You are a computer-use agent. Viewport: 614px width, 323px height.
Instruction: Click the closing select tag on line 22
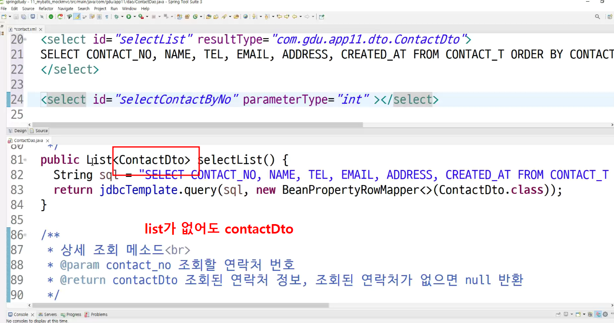(x=70, y=70)
